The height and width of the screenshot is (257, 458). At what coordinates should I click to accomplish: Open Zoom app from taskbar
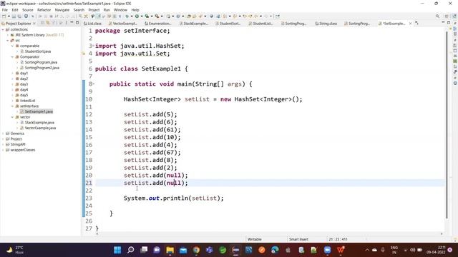click(328, 250)
